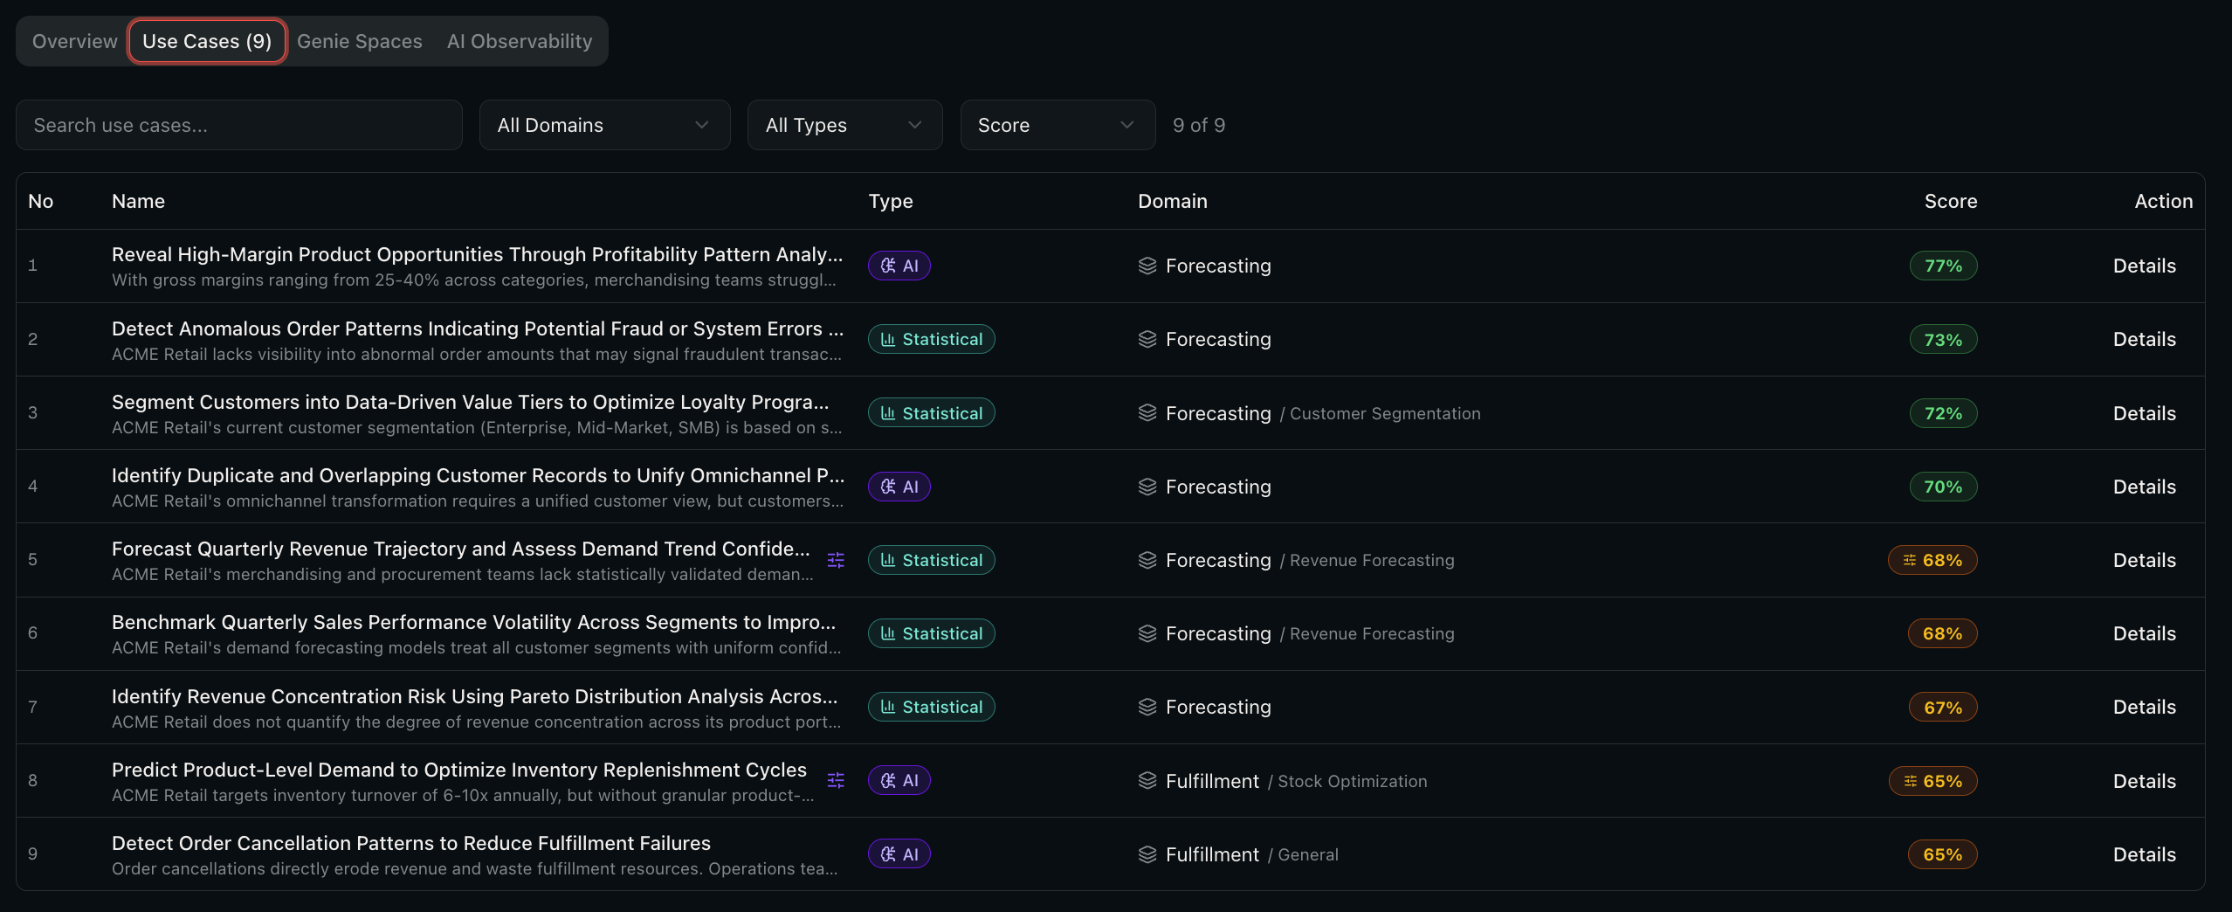The image size is (2232, 912).
Task: Select the Benchmark Quarterly Sales Performance Volatility title
Action: [x=473, y=622]
